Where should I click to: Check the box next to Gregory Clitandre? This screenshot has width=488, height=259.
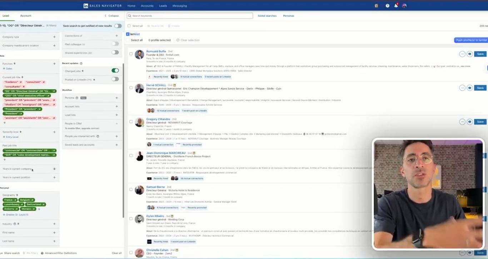click(131, 122)
